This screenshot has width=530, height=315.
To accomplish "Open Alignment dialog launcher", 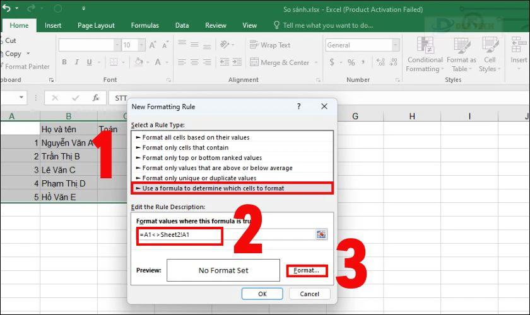I will coord(318,80).
